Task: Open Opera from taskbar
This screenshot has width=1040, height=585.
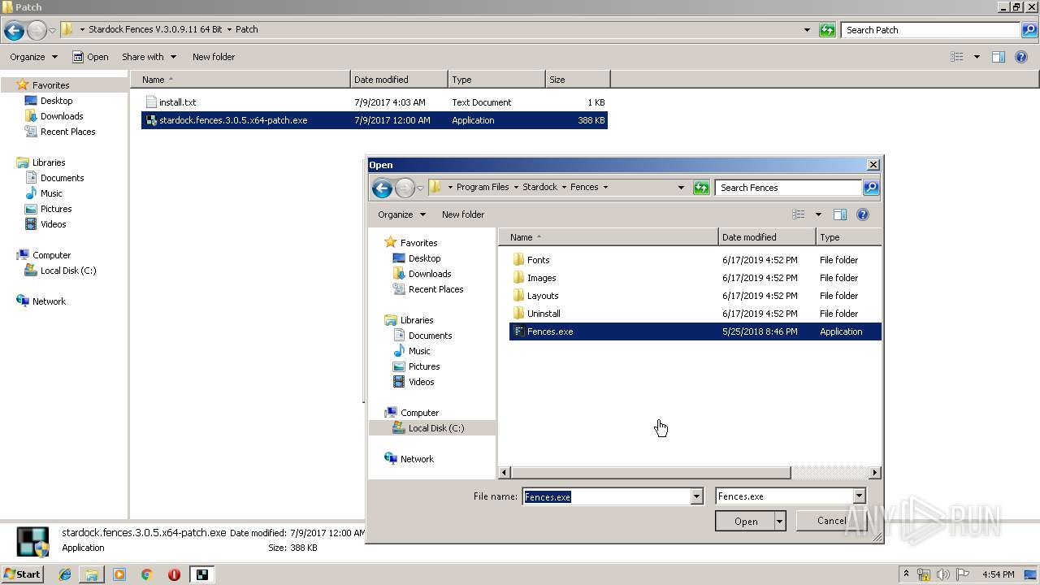Action: coord(174,574)
